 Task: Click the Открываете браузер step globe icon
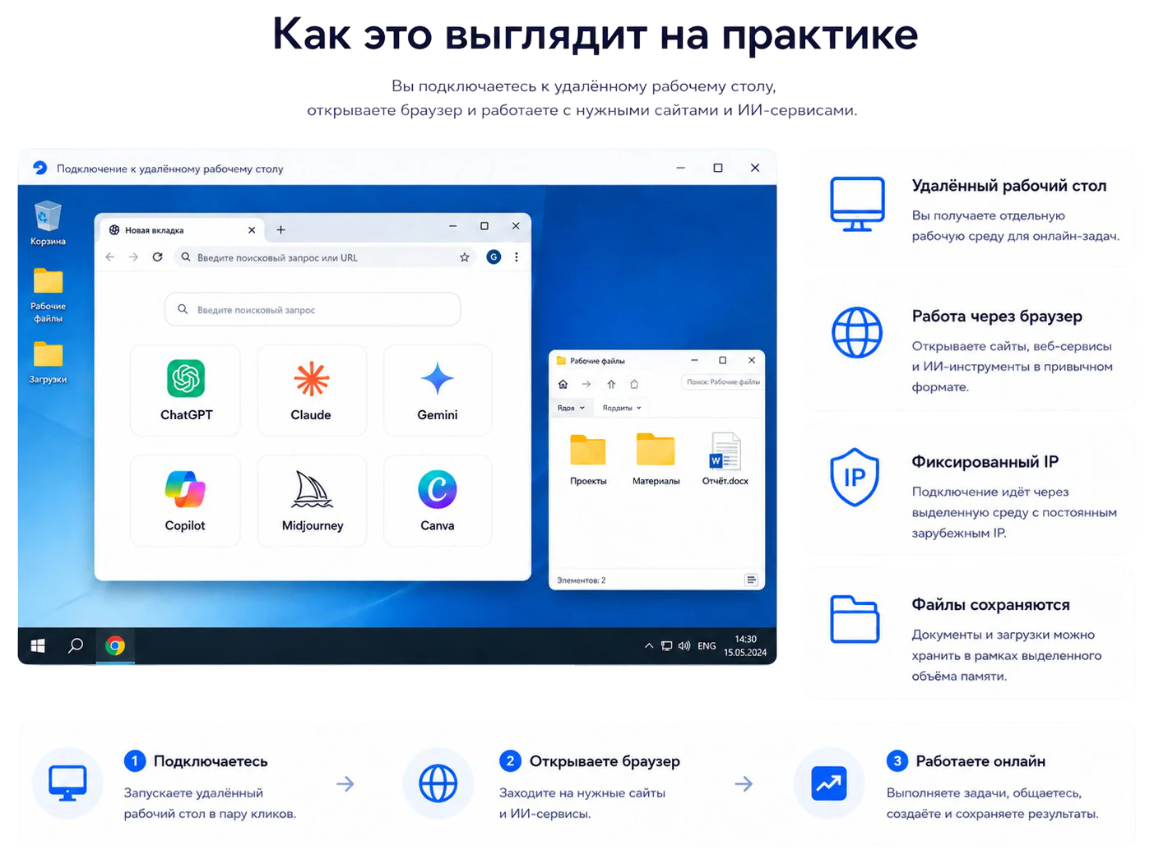click(438, 783)
